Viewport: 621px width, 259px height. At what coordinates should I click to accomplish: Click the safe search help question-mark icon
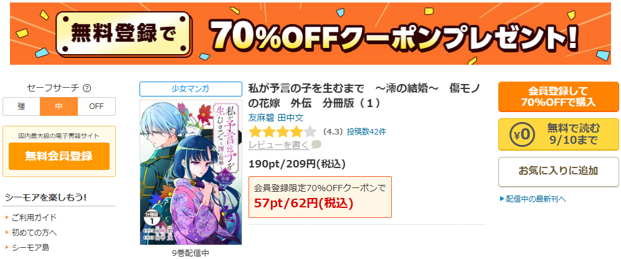[87, 88]
